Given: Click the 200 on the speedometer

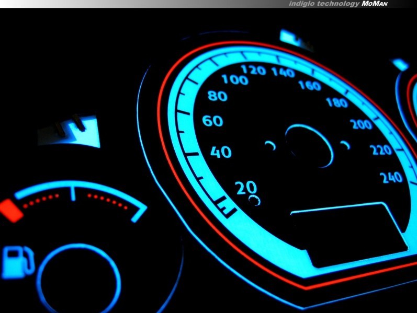Looking at the screenshot, I should click(361, 124).
